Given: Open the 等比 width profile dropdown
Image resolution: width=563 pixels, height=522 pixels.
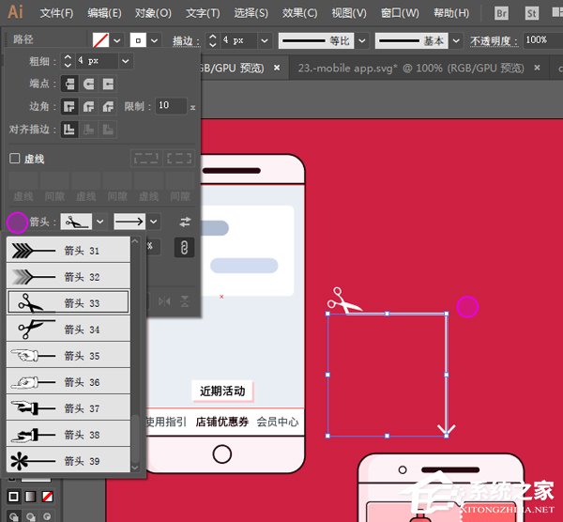Looking at the screenshot, I should [359, 40].
